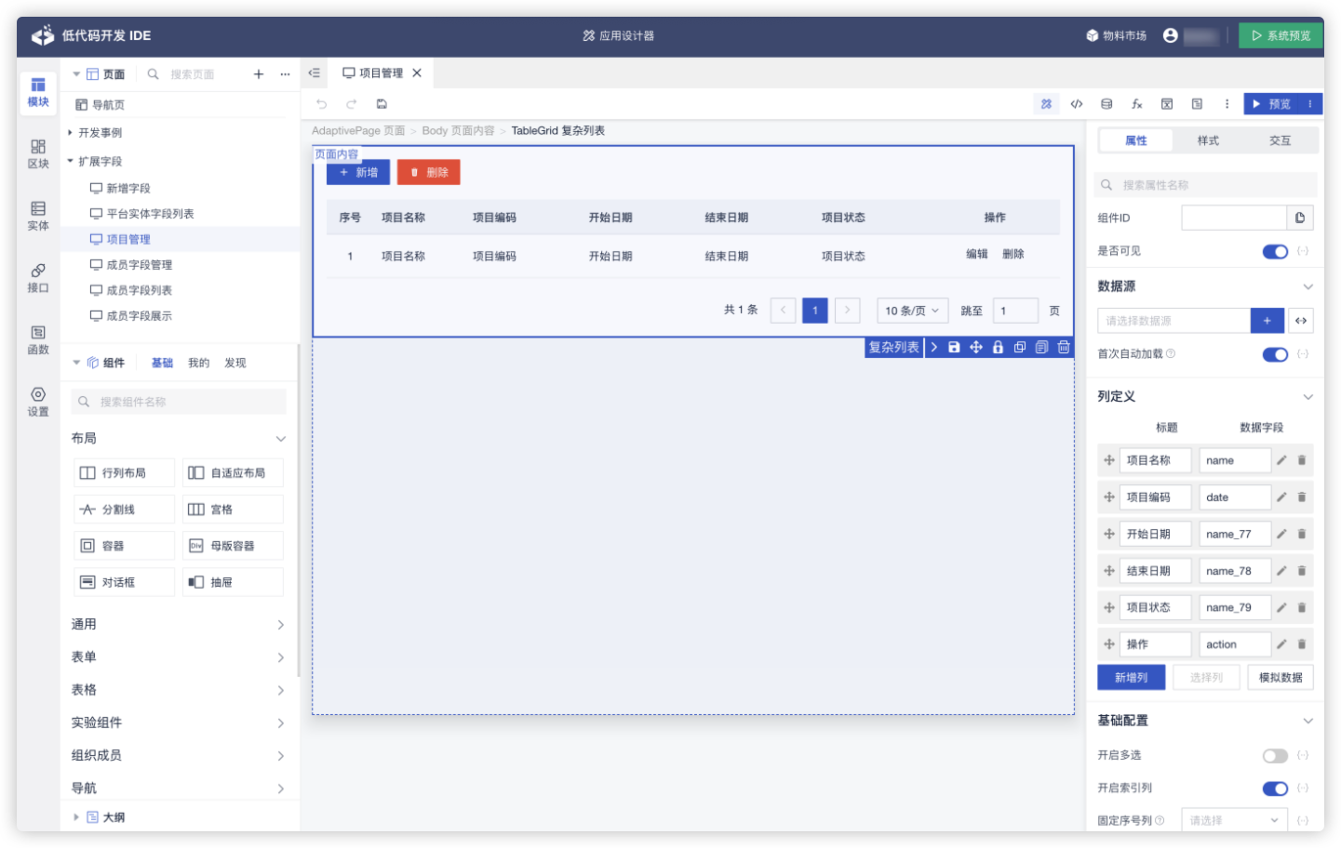Click the 新增列 button
1341x848 pixels.
1131,678
